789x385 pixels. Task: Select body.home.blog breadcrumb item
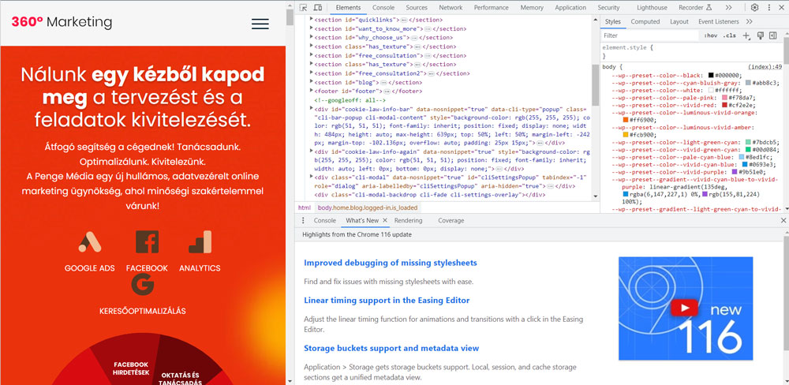pos(366,207)
